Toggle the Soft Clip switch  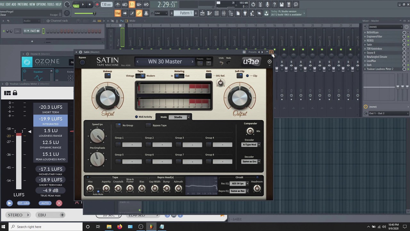click(240, 76)
